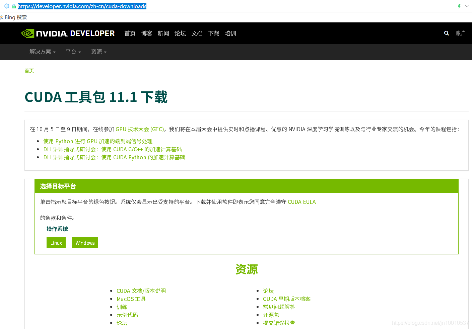
Task: Expand the 资源 dropdown menu
Action: pos(99,52)
